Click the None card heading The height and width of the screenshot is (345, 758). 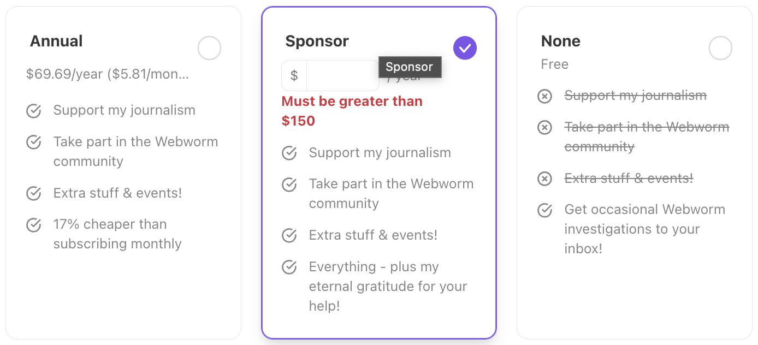click(560, 41)
